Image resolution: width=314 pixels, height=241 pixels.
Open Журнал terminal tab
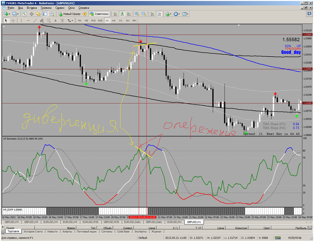coord(156,232)
